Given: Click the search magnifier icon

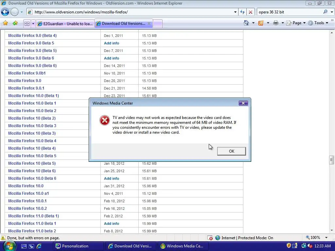Looking at the screenshot, I should (x=325, y=12).
